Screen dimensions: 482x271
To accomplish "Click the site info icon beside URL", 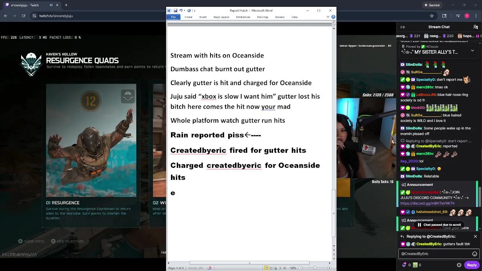I will (34, 16).
